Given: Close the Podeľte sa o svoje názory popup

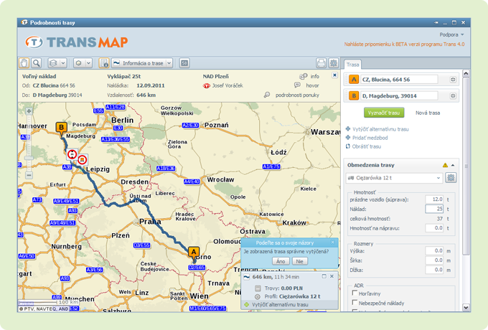Looking at the screenshot, I should (333, 242).
